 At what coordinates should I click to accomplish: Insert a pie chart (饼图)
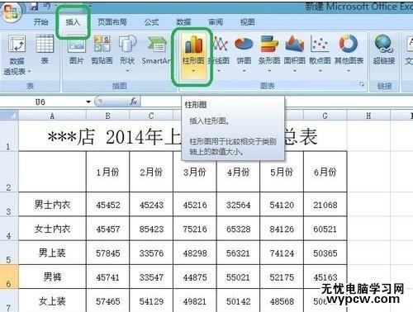coord(244,54)
